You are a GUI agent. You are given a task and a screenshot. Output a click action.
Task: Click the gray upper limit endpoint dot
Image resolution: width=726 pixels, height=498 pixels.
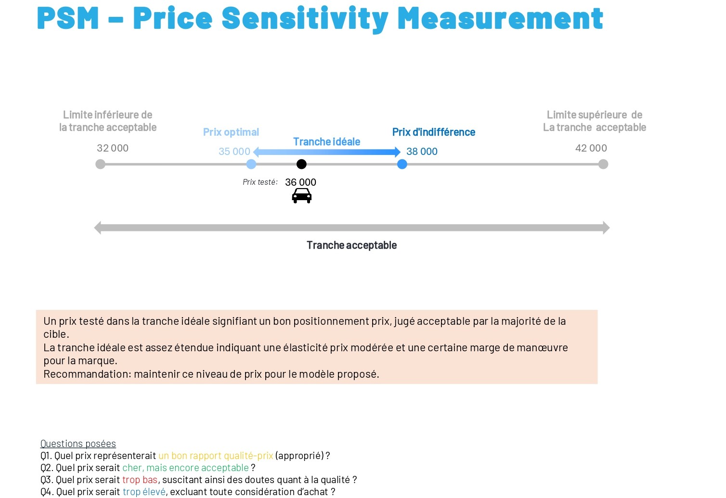pyautogui.click(x=603, y=165)
